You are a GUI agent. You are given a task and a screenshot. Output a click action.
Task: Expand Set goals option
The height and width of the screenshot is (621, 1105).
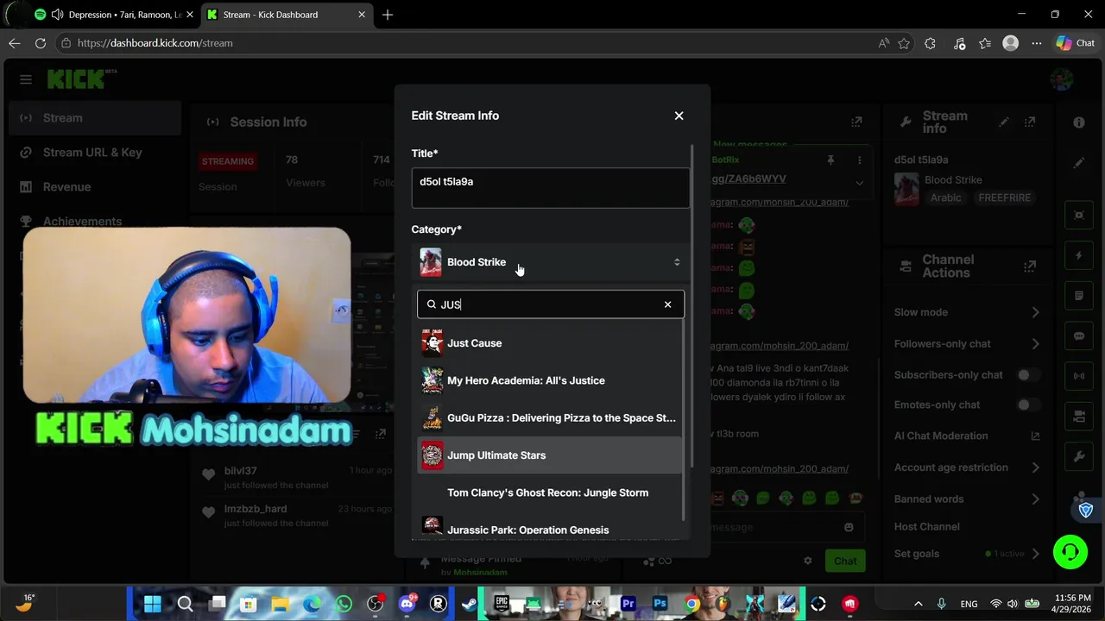click(967, 554)
